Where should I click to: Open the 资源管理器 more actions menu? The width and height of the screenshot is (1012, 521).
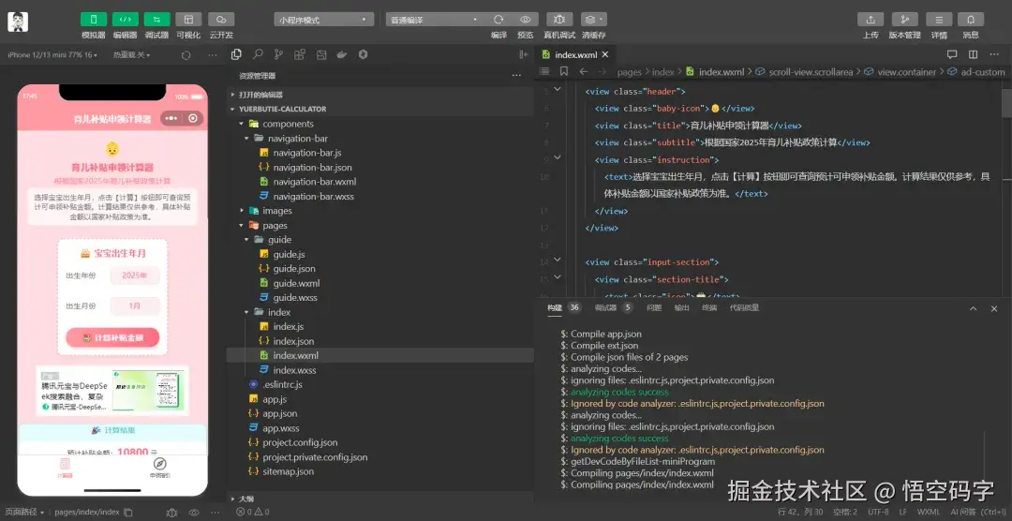516,76
